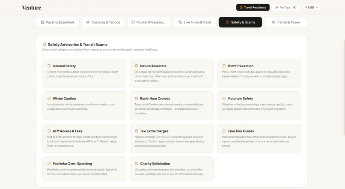Click the Live Forex coins icon
This screenshot has height=189, width=345.
pos(180,22)
